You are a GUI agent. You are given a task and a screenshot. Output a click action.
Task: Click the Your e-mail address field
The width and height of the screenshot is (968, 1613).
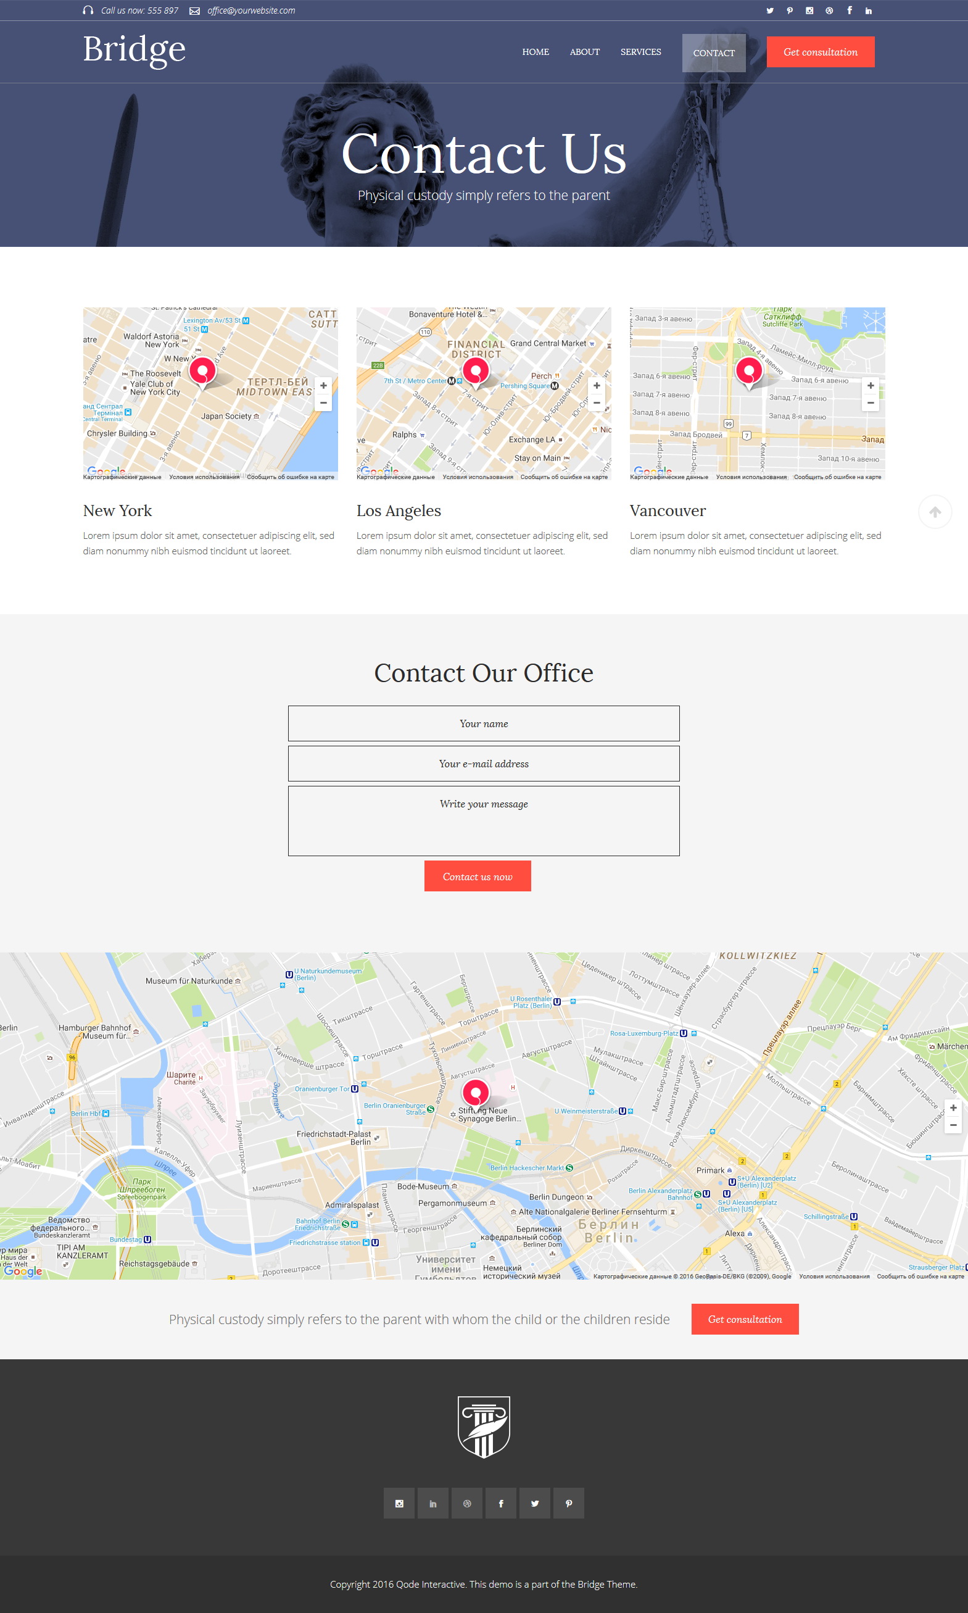pos(484,764)
